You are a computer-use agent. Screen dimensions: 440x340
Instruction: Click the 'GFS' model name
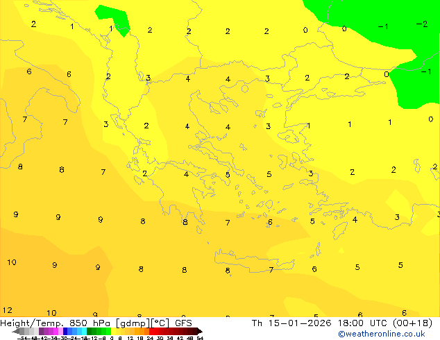click(183, 323)
